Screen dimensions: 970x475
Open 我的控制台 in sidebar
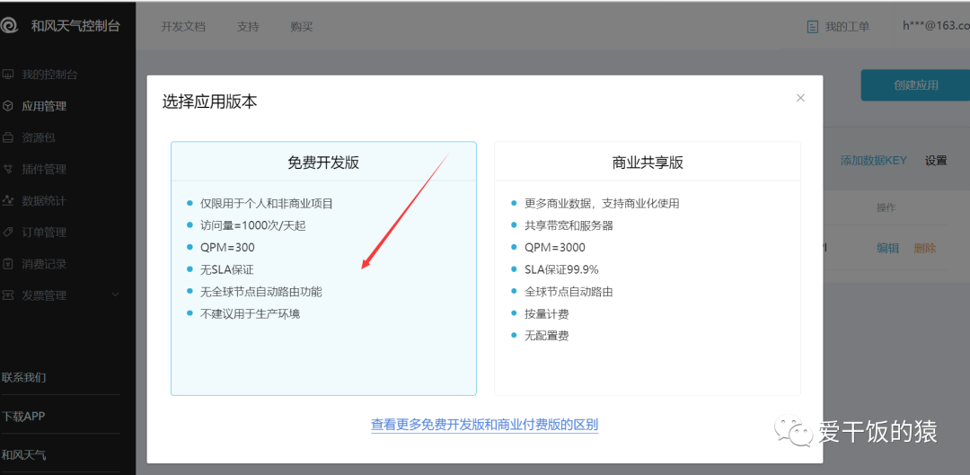click(x=50, y=75)
